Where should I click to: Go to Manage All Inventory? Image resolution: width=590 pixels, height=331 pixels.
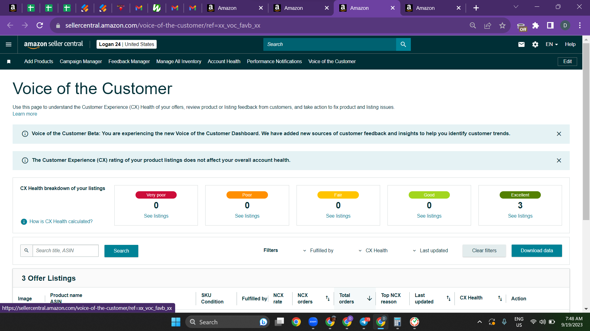coord(179,62)
